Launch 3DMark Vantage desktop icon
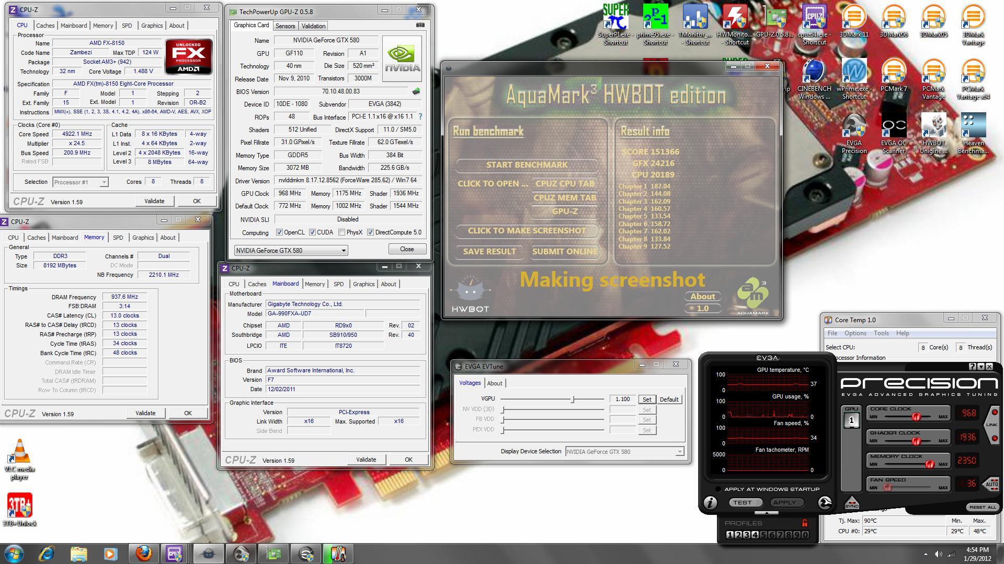 click(x=973, y=24)
